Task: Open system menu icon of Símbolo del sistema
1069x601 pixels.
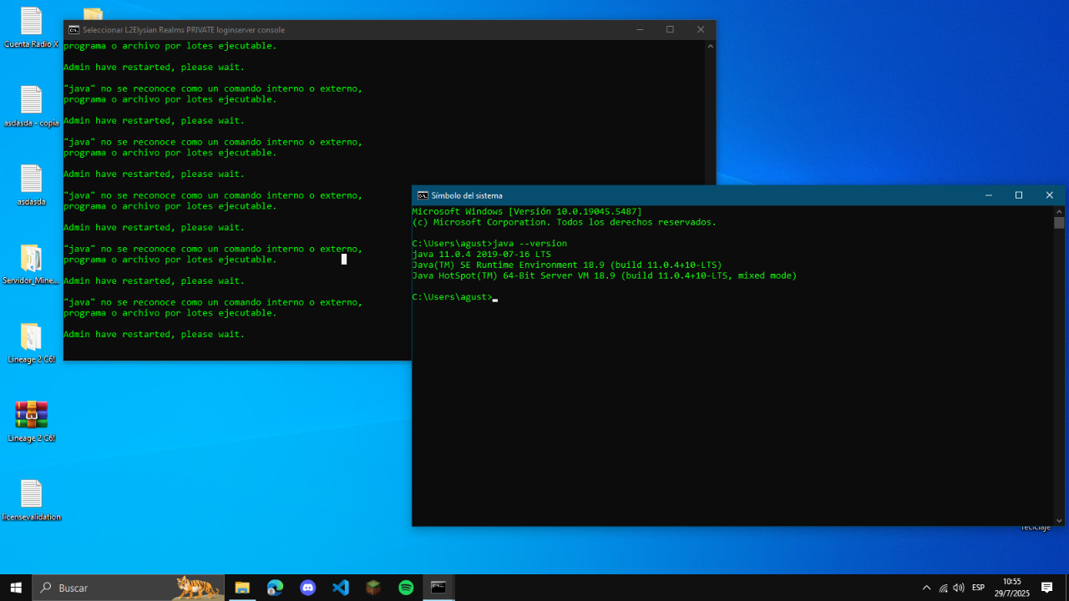Action: (423, 195)
